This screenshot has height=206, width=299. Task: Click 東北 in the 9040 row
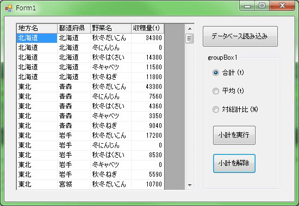pyautogui.click(x=37, y=126)
